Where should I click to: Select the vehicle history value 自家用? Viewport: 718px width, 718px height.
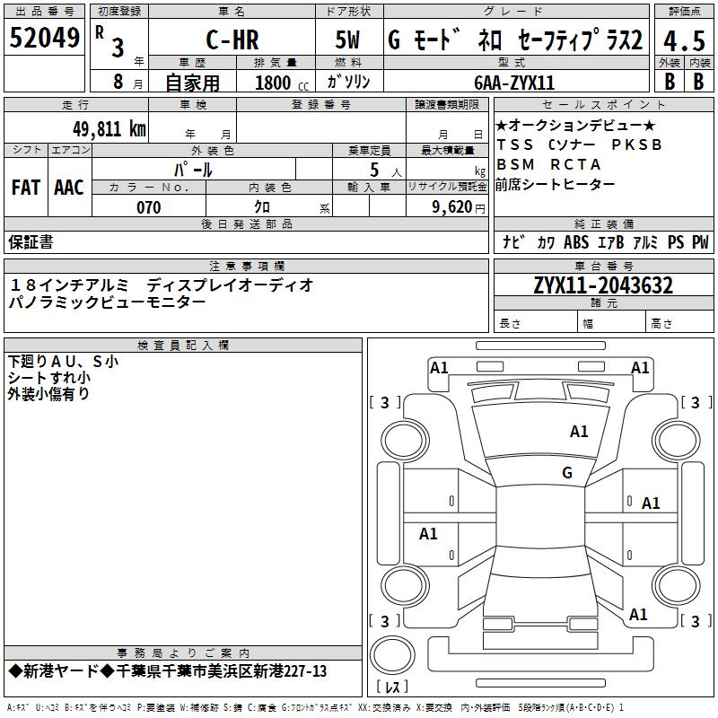[x=192, y=83]
